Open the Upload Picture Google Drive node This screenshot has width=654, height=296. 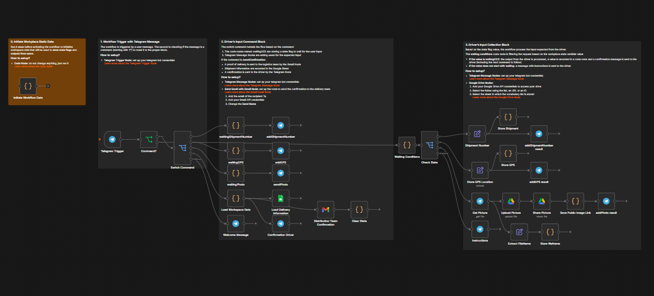(x=511, y=201)
